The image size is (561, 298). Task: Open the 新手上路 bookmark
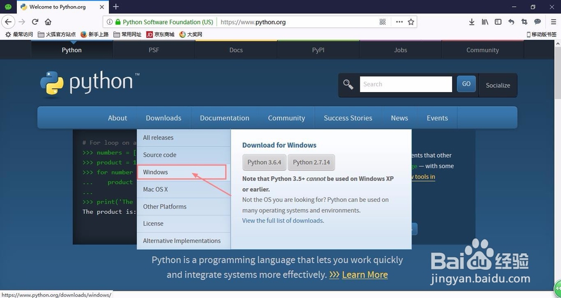coord(94,34)
